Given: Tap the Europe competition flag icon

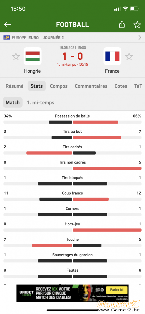Looking at the screenshot, I should click(x=6, y=38).
